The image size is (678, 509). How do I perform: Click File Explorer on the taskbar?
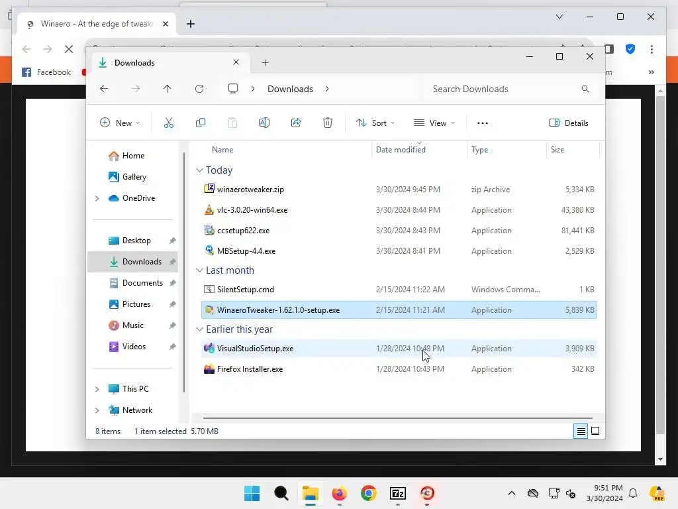(x=311, y=493)
